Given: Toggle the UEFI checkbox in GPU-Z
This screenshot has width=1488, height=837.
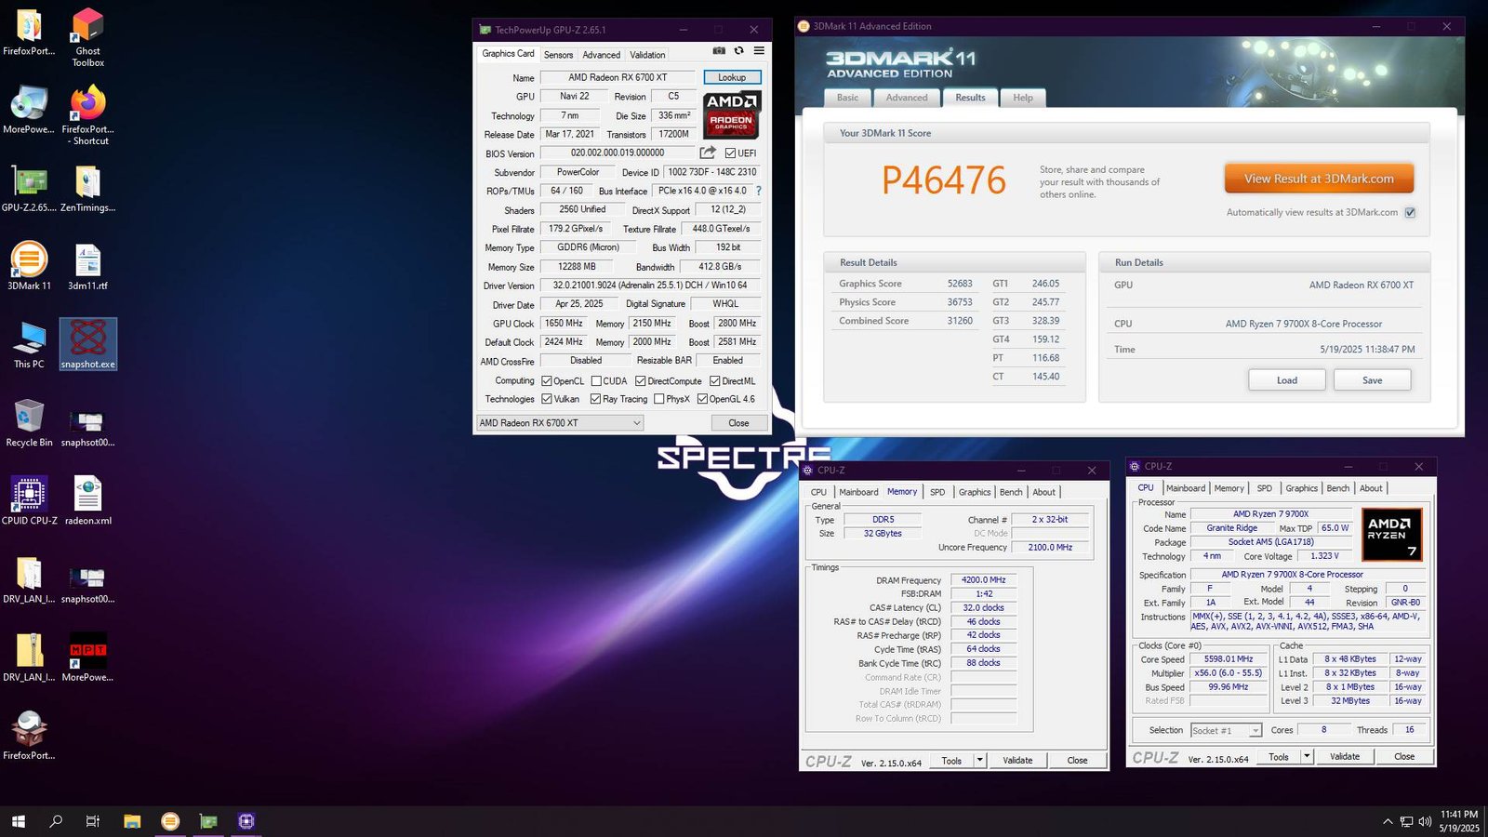Looking at the screenshot, I should 731,153.
